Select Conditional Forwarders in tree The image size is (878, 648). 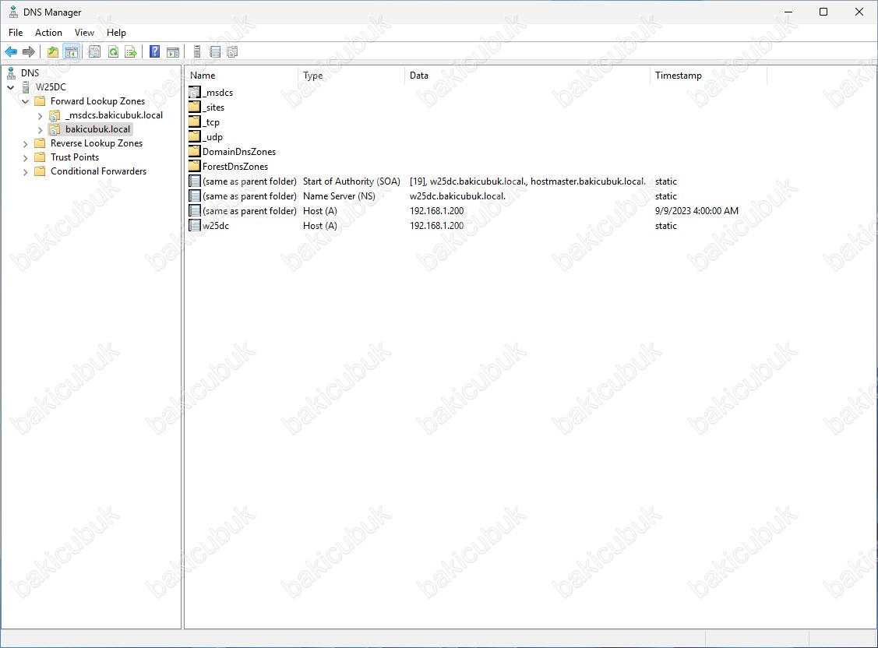[x=98, y=171]
